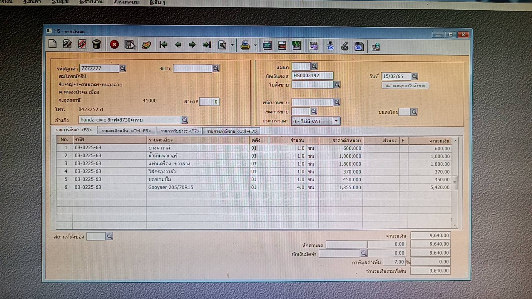The width and height of the screenshot is (532, 299).
Task: Click the พนักงานขาย salesperson lookup icon
Action: pyautogui.click(x=337, y=102)
